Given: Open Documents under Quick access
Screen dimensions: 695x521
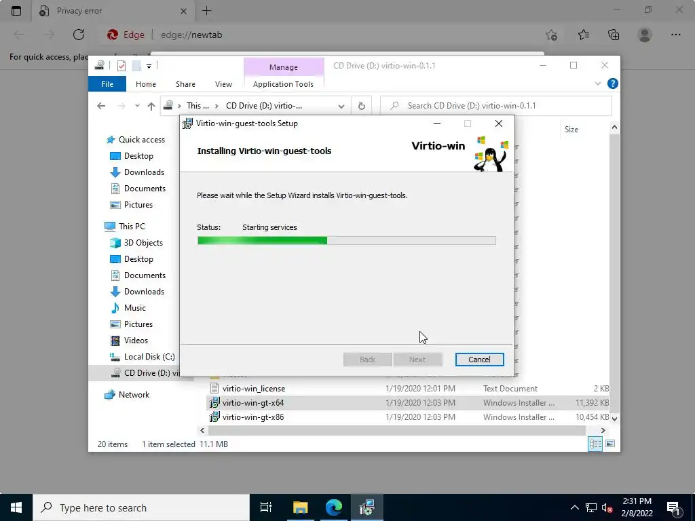Looking at the screenshot, I should (145, 189).
